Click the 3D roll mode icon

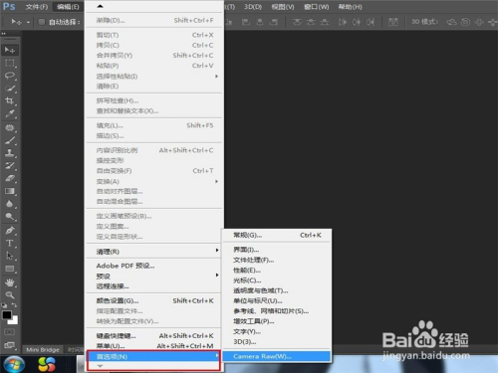pos(465,22)
